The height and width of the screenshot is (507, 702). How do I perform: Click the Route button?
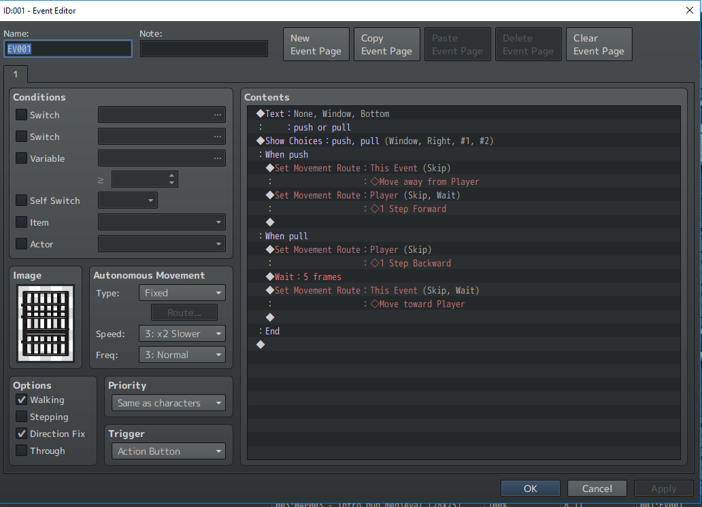click(x=184, y=313)
